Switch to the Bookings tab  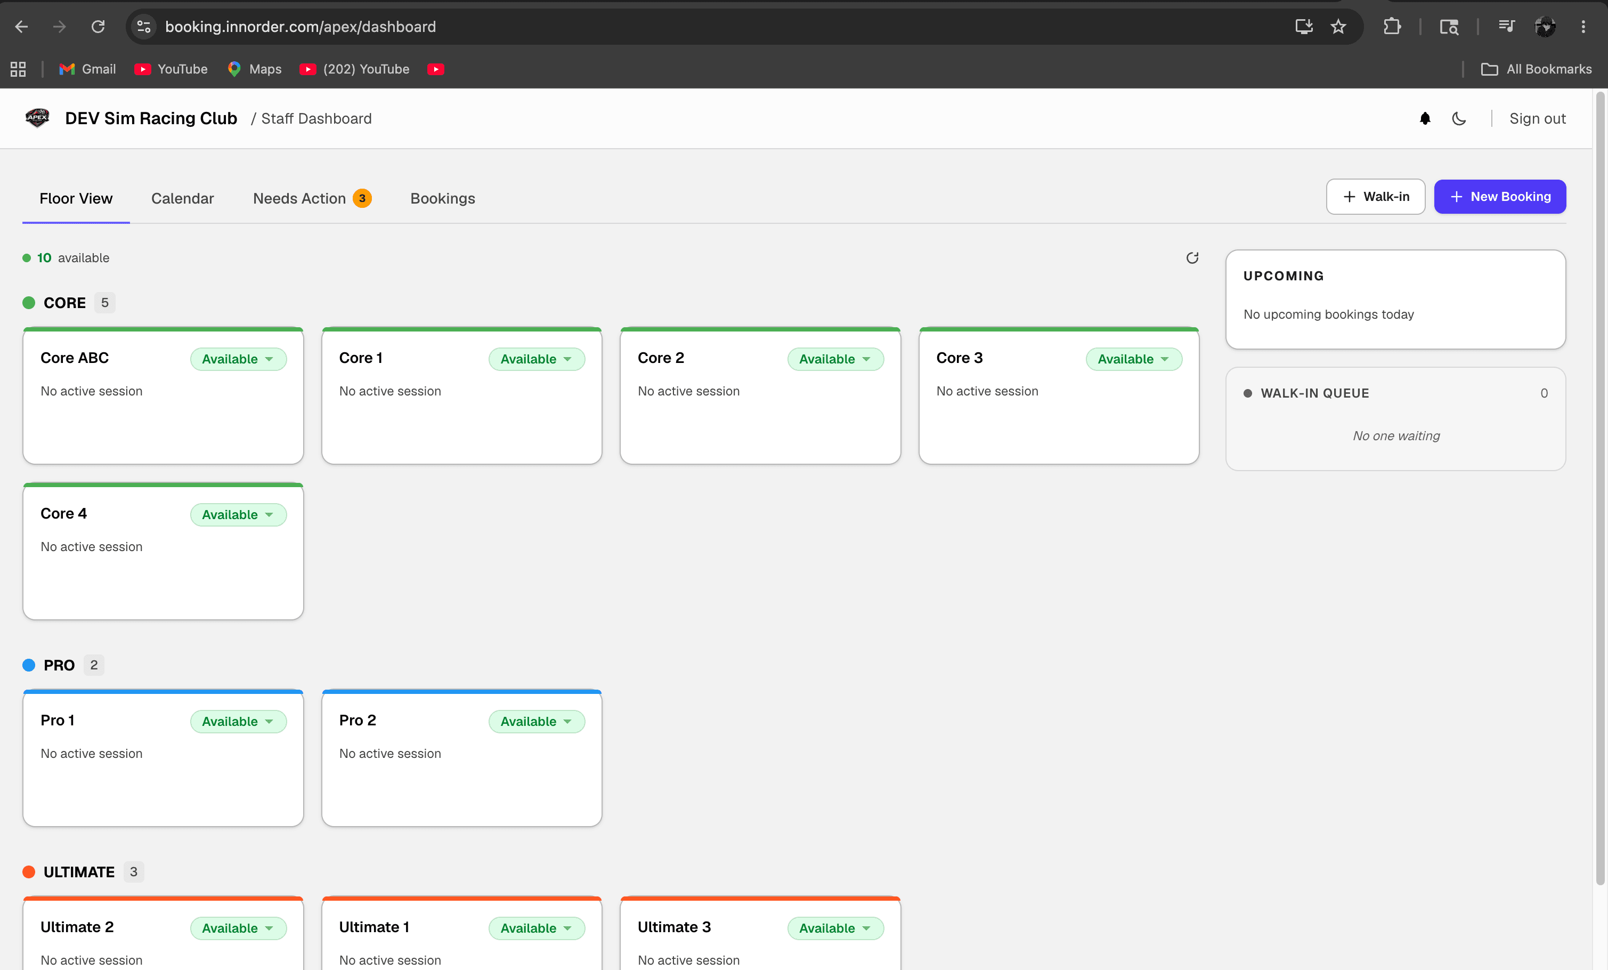[442, 198]
